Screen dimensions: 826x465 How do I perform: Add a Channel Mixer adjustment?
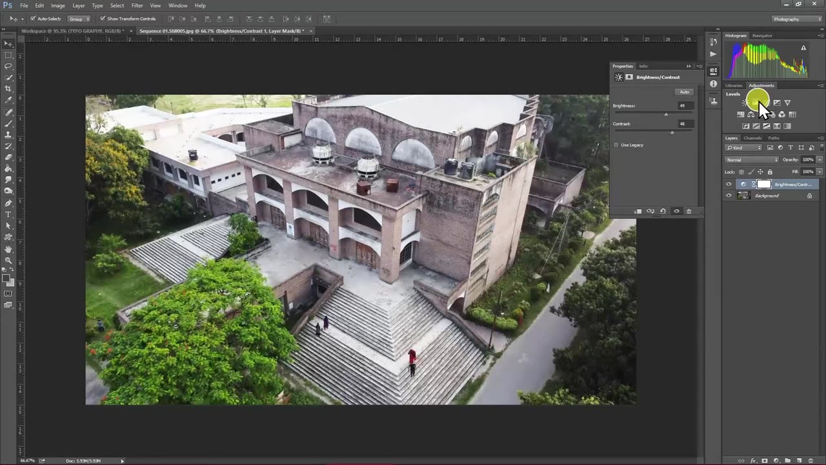tap(782, 114)
